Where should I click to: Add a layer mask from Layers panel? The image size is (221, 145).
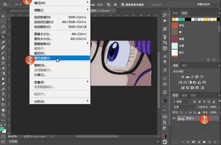tap(194, 142)
